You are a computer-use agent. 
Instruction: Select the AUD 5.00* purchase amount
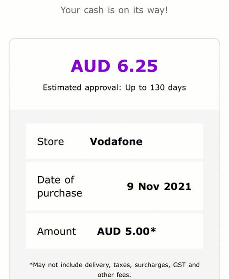(126, 231)
